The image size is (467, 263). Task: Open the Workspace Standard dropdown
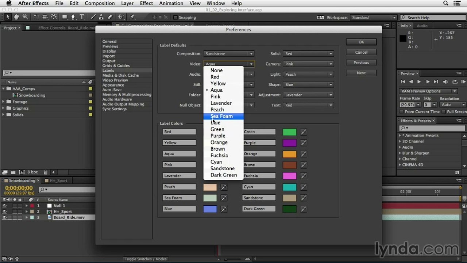pyautogui.click(x=373, y=18)
